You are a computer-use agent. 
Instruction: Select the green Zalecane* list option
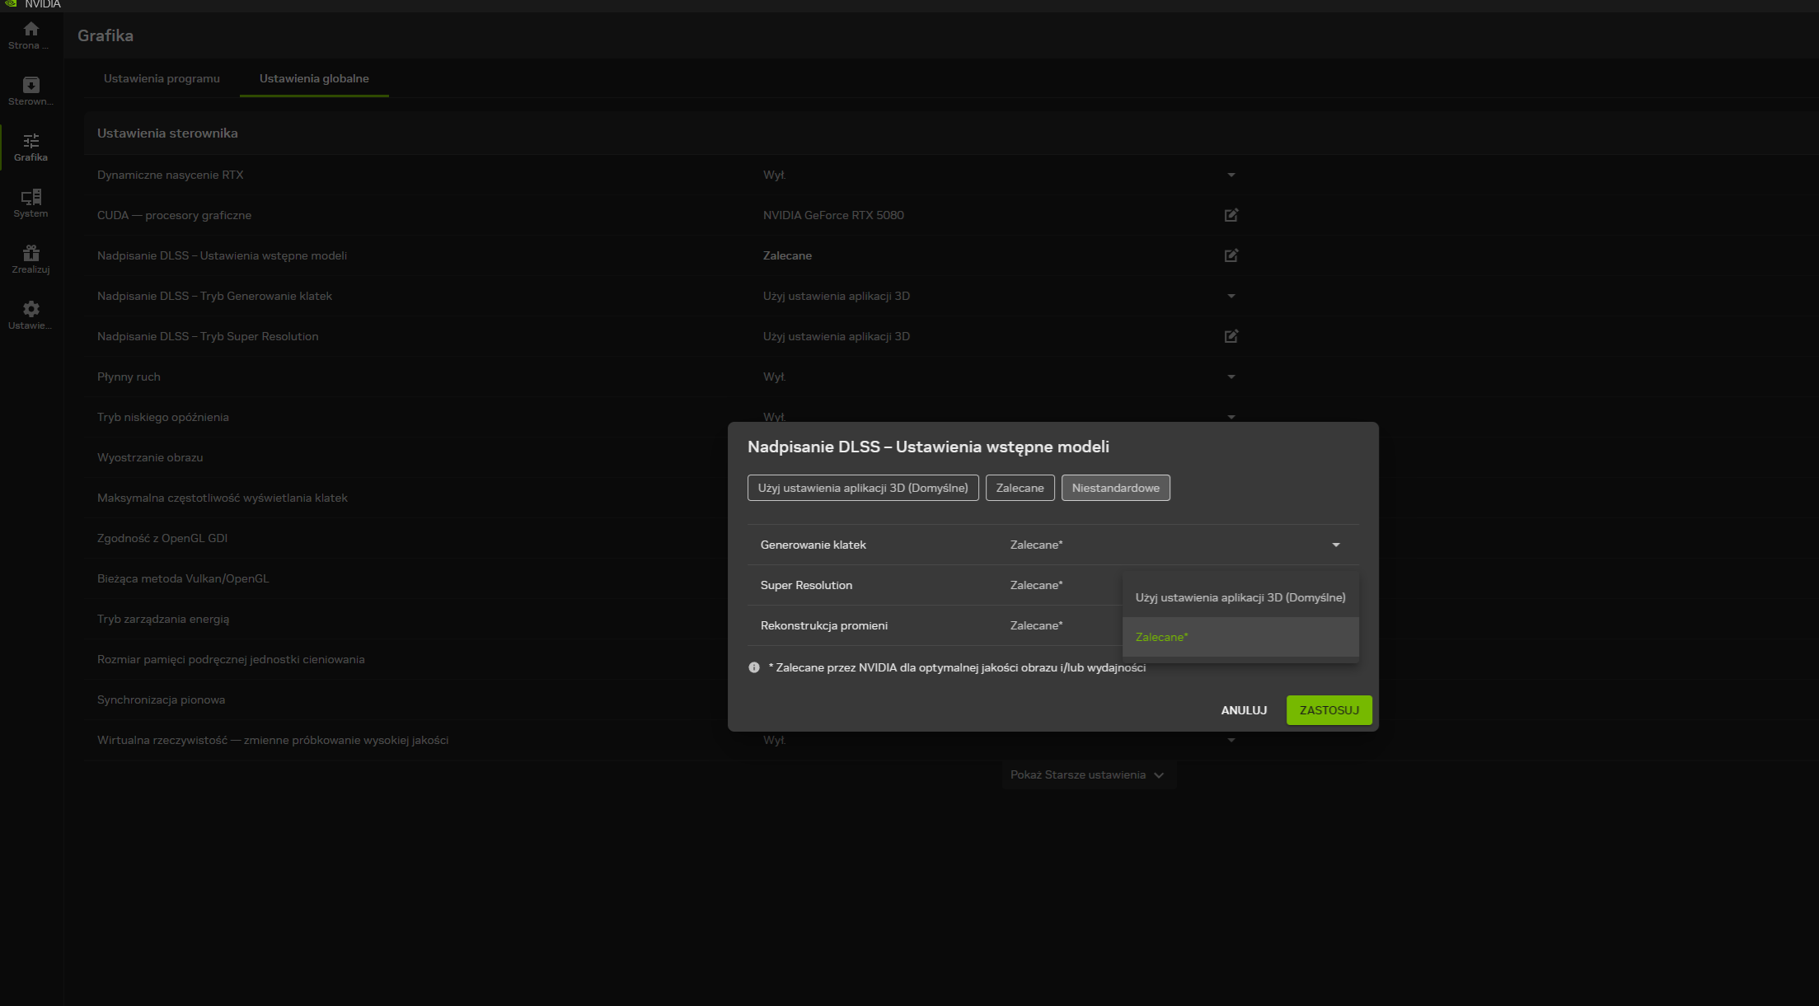(1161, 637)
